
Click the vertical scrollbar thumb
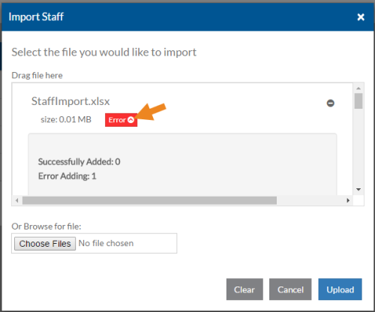(358, 101)
